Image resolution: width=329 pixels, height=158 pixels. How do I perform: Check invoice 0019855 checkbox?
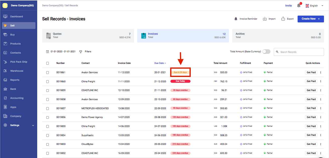48,126
